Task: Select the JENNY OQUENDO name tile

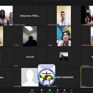Action: coord(64,77)
